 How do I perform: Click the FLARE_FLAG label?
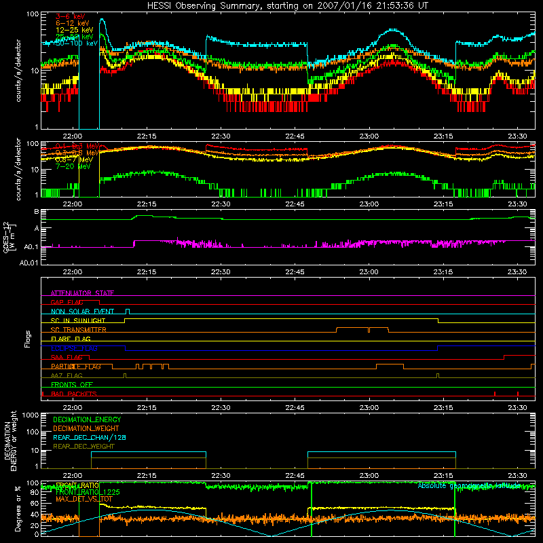click(x=71, y=339)
